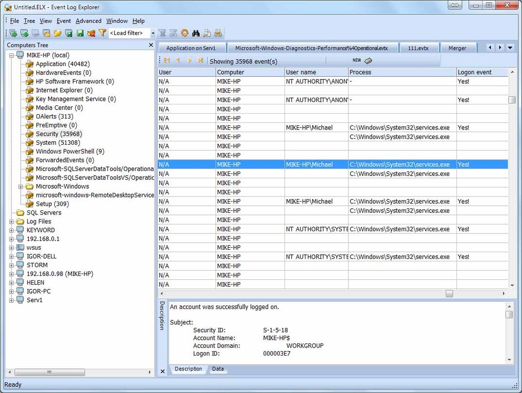
Task: Switch to the Data tab
Action: pyautogui.click(x=218, y=369)
